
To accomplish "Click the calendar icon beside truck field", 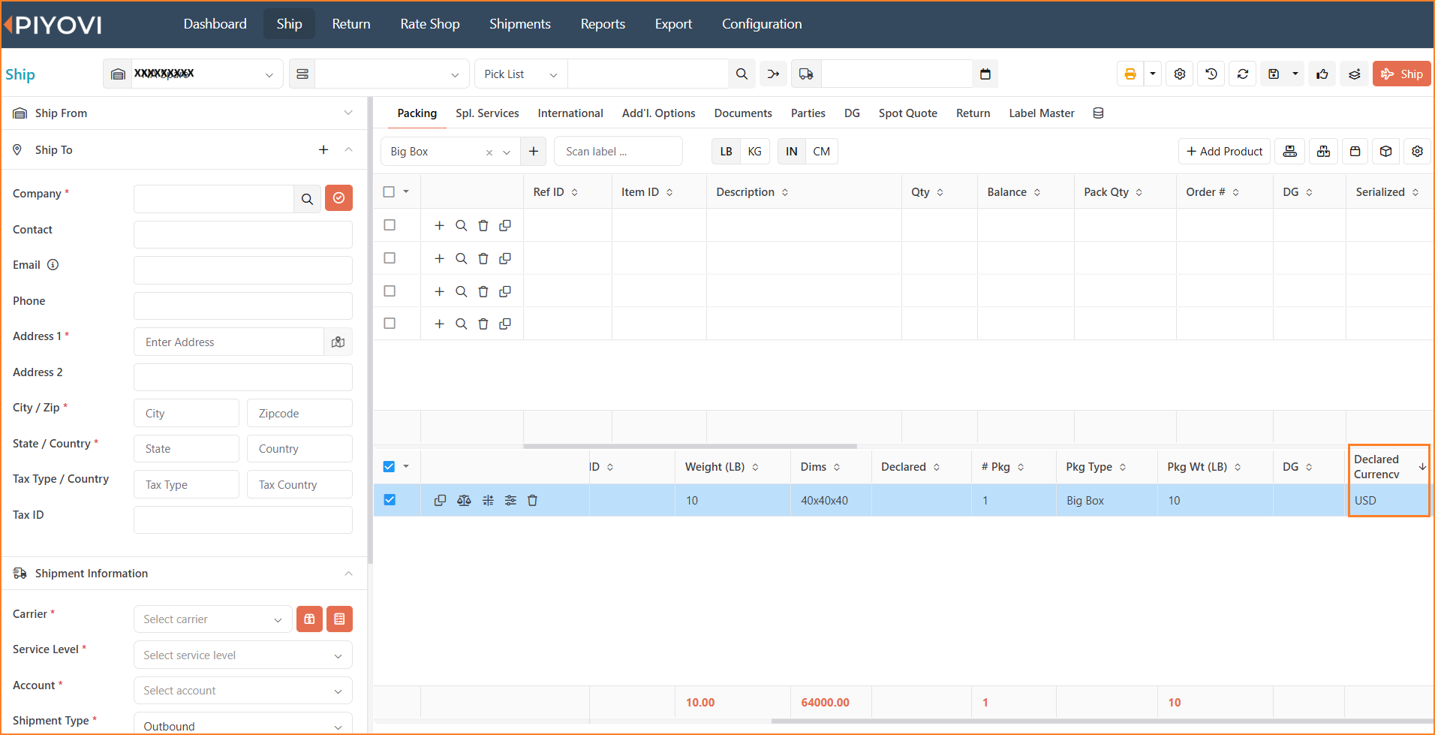I will [985, 74].
